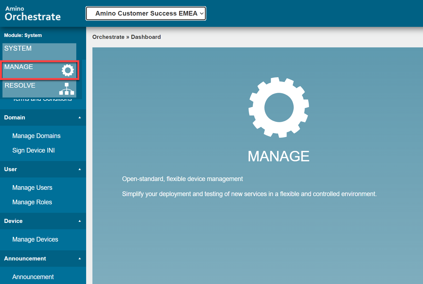Collapse the Device section arrow

pos(80,221)
